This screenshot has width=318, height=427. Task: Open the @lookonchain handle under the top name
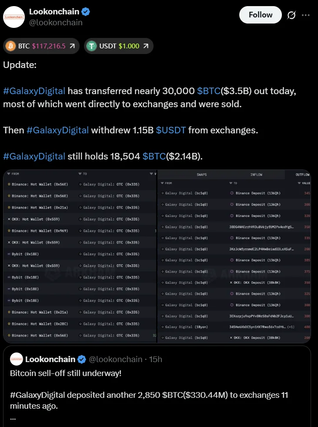click(x=56, y=23)
